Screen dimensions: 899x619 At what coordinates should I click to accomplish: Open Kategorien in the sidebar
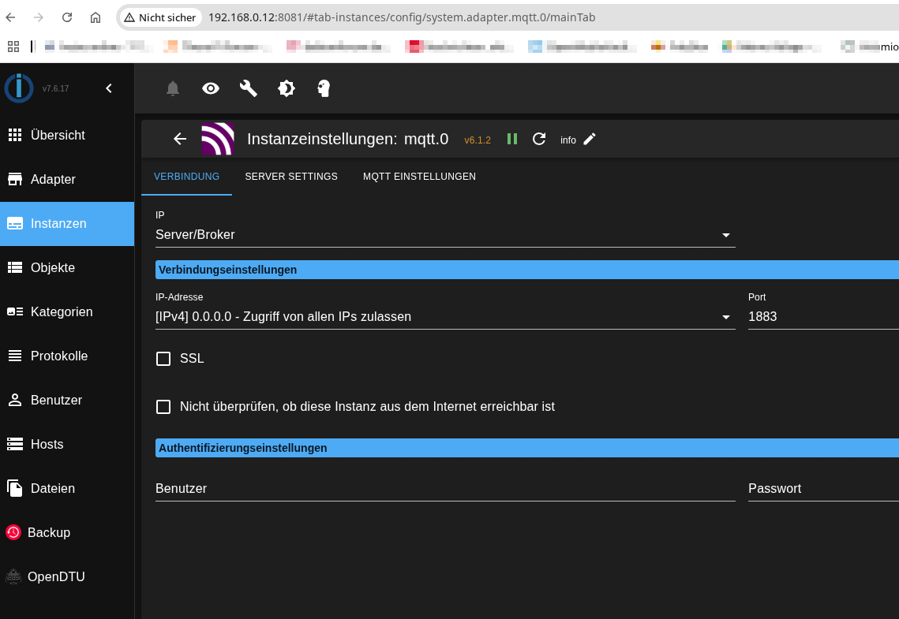tap(67, 311)
